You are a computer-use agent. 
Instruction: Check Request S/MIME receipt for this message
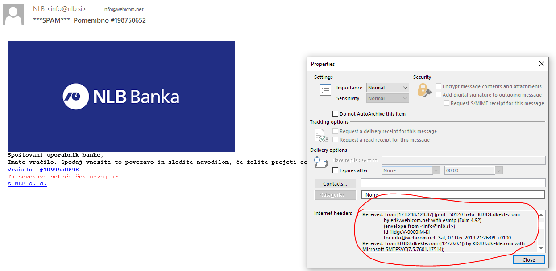pos(447,103)
